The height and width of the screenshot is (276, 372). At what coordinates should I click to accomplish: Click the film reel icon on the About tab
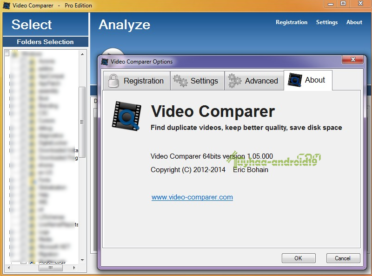point(294,80)
